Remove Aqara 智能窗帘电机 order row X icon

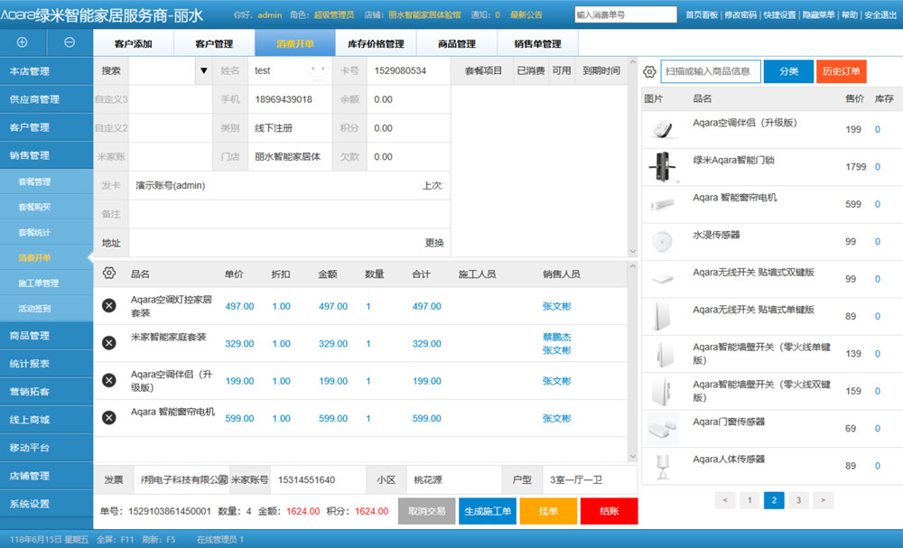pos(109,418)
